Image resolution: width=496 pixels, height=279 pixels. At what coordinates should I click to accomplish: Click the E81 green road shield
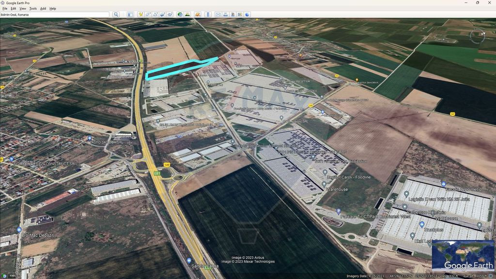[157, 173]
